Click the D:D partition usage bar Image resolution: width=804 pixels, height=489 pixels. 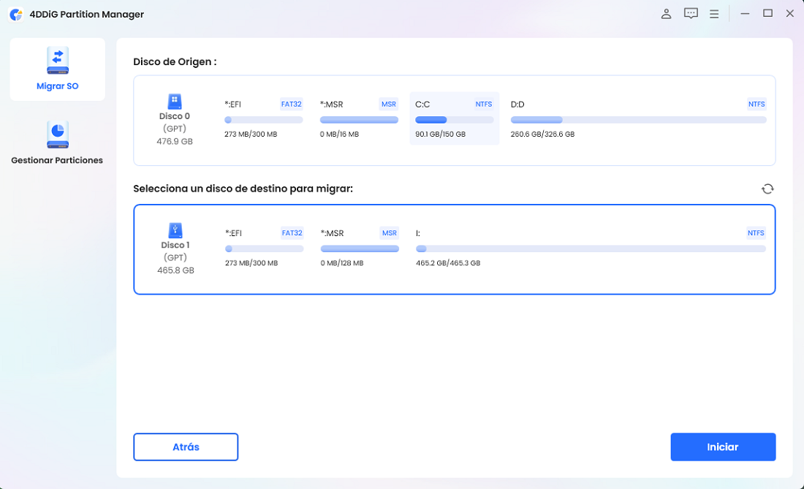point(638,120)
